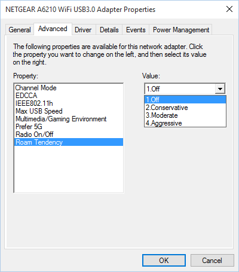
Task: Select Max USB Speed property
Action: pyautogui.click(x=69, y=111)
